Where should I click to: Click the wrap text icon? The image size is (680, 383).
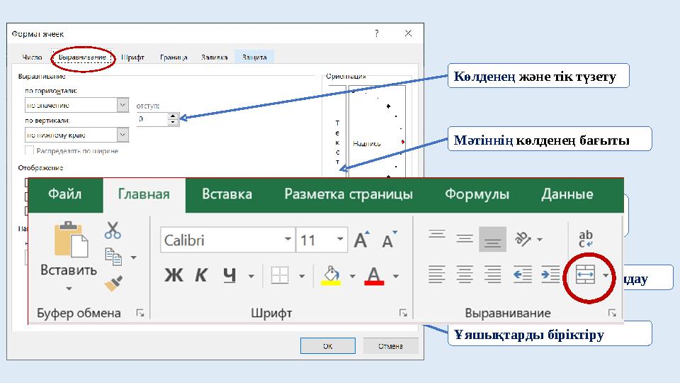coord(586,239)
